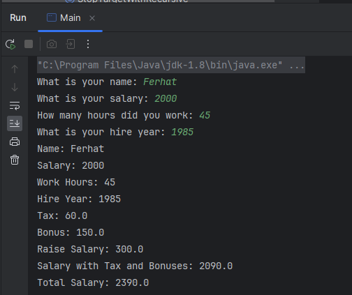The height and width of the screenshot is (295, 352).
Task: Open the three-dot more options menu
Action: click(88, 44)
